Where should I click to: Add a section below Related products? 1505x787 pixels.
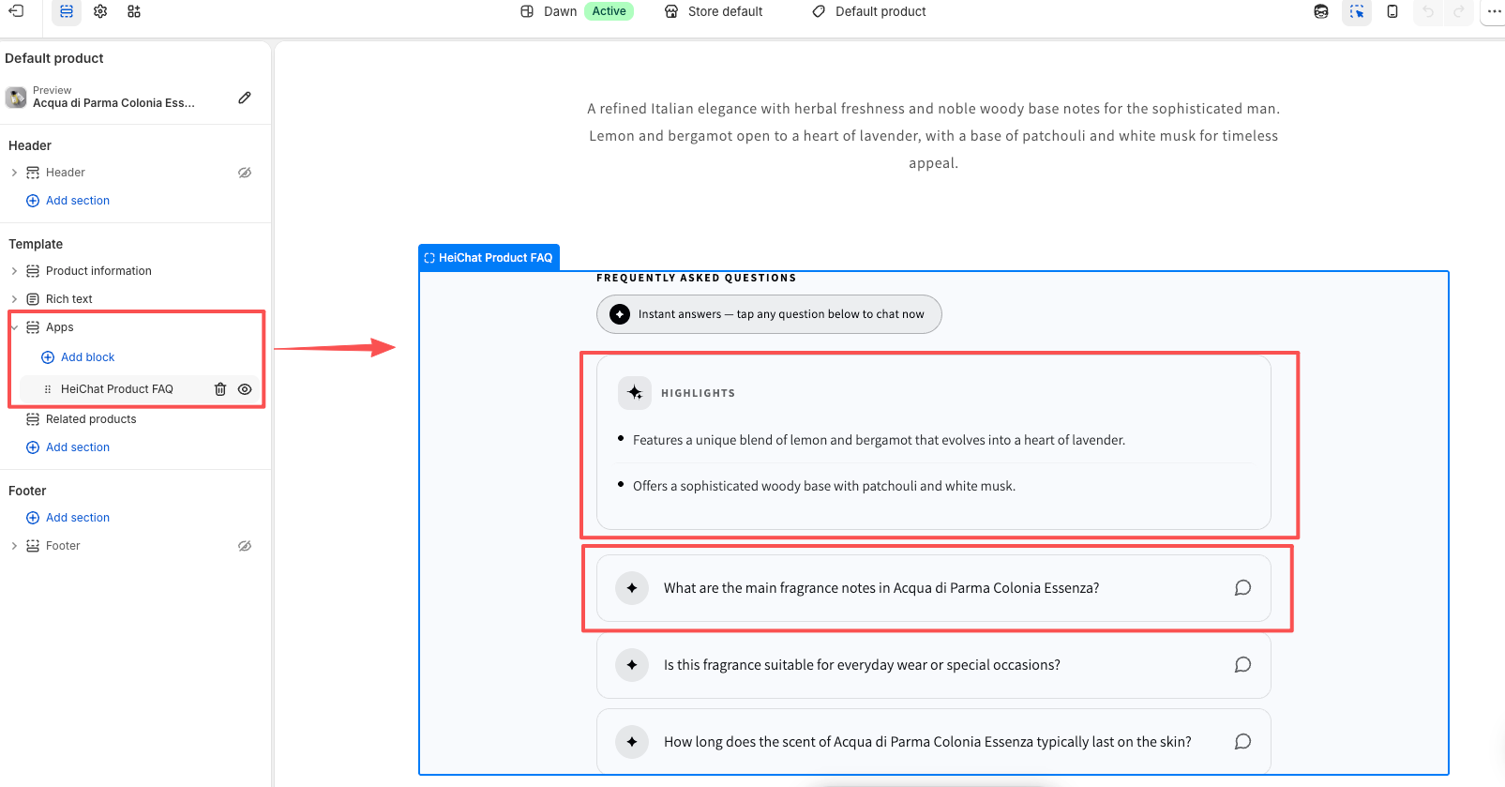pyautogui.click(x=68, y=447)
